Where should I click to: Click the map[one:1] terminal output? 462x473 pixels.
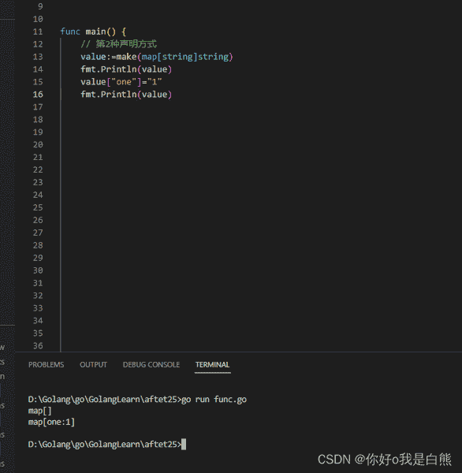(x=51, y=422)
